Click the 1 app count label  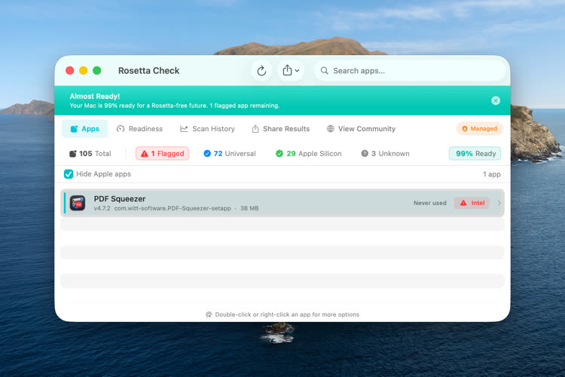(491, 174)
